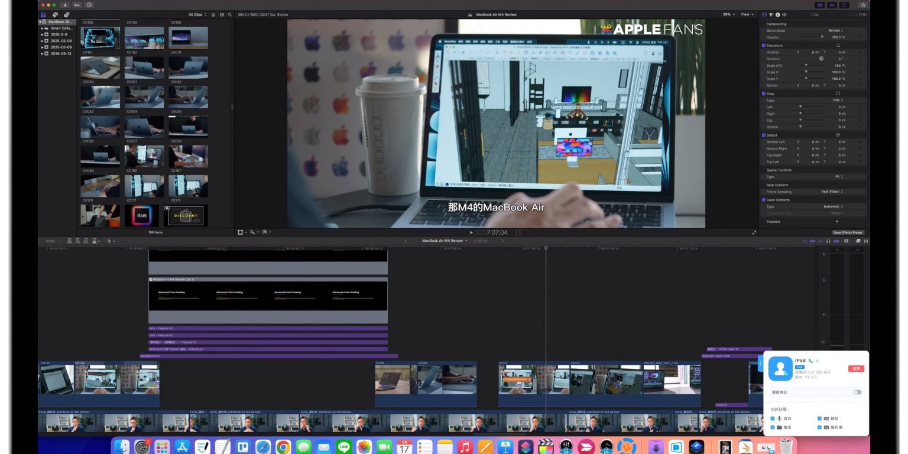The height and width of the screenshot is (454, 908).
Task: Open the Libraries sidebar icon
Action: pos(44,15)
